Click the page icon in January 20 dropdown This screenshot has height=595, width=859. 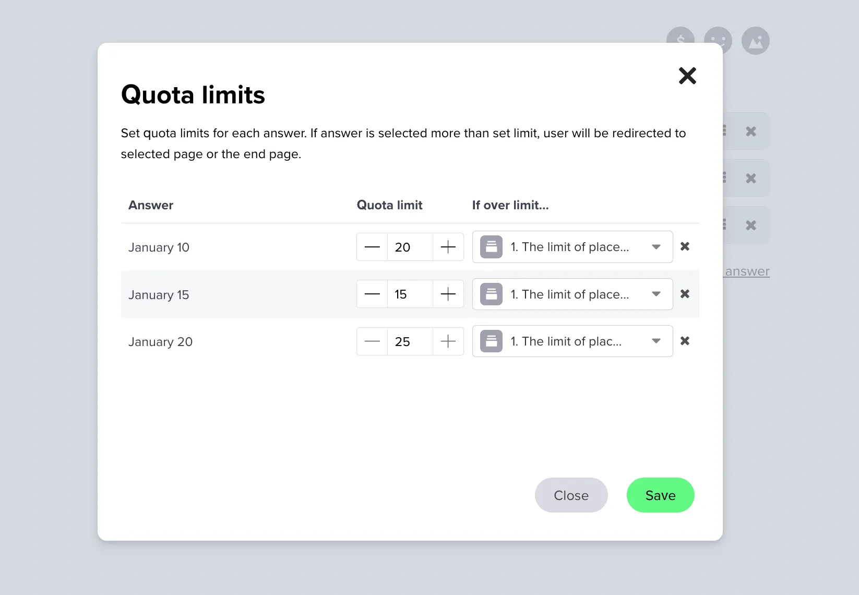point(491,341)
